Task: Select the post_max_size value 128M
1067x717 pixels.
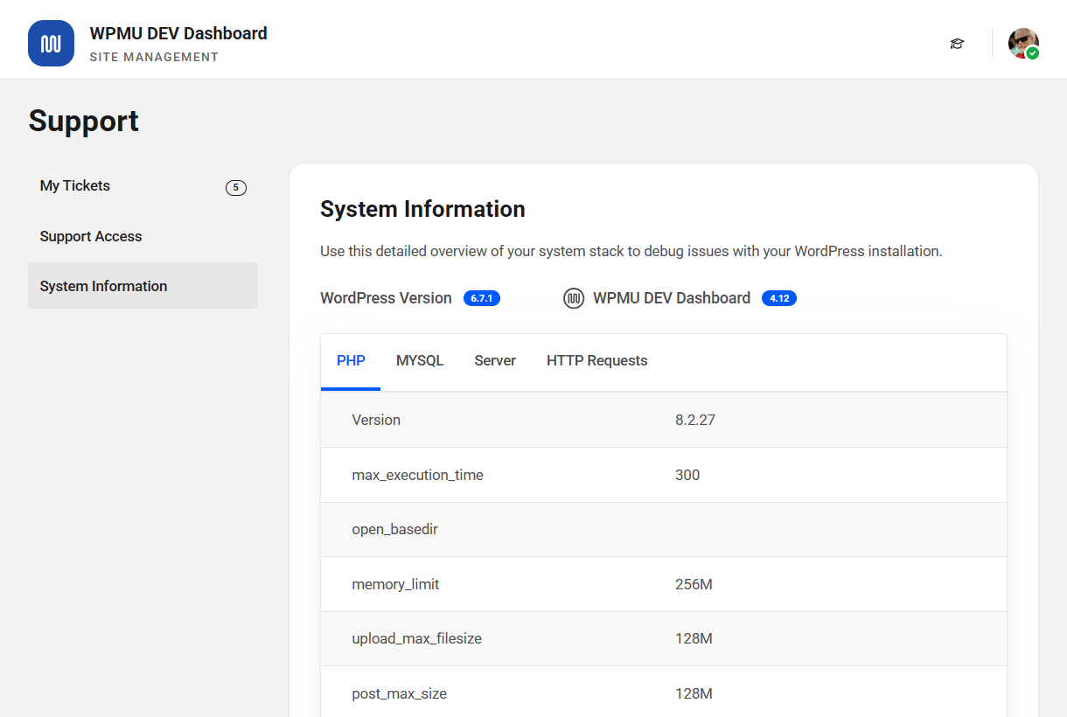Action: pos(694,693)
